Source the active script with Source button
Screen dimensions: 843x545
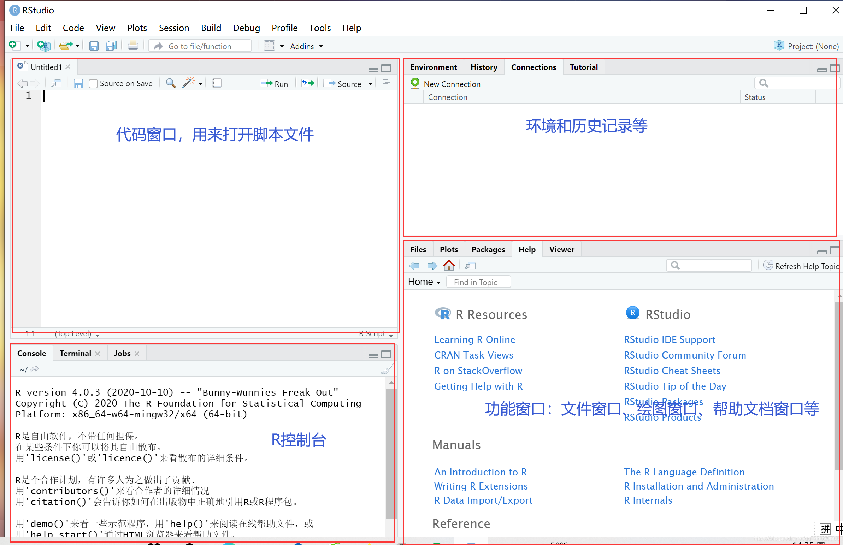pos(343,84)
